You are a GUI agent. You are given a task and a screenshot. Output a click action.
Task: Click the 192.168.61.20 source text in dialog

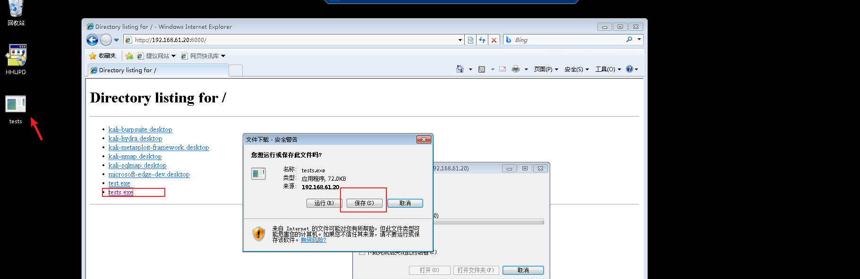[320, 187]
